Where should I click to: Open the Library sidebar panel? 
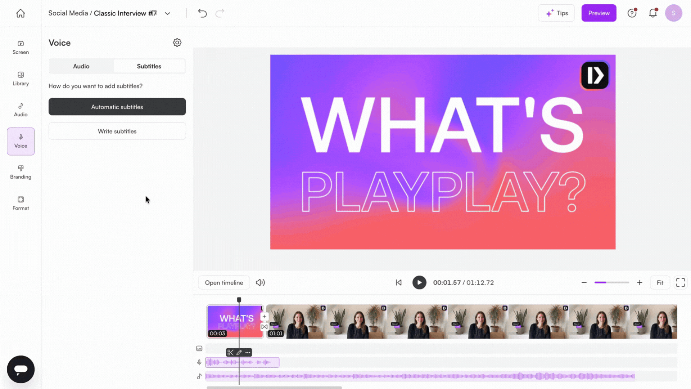[21, 79]
